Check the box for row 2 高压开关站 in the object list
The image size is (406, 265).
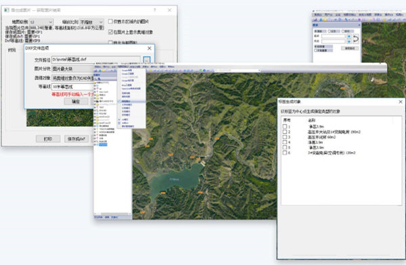[285, 132]
